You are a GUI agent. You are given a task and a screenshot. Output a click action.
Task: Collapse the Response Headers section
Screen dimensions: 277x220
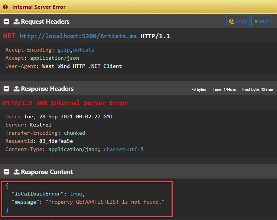click(6, 89)
